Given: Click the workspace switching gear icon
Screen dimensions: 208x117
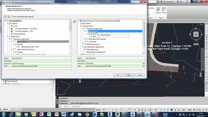Looking at the screenshot, I should click(x=155, y=110).
